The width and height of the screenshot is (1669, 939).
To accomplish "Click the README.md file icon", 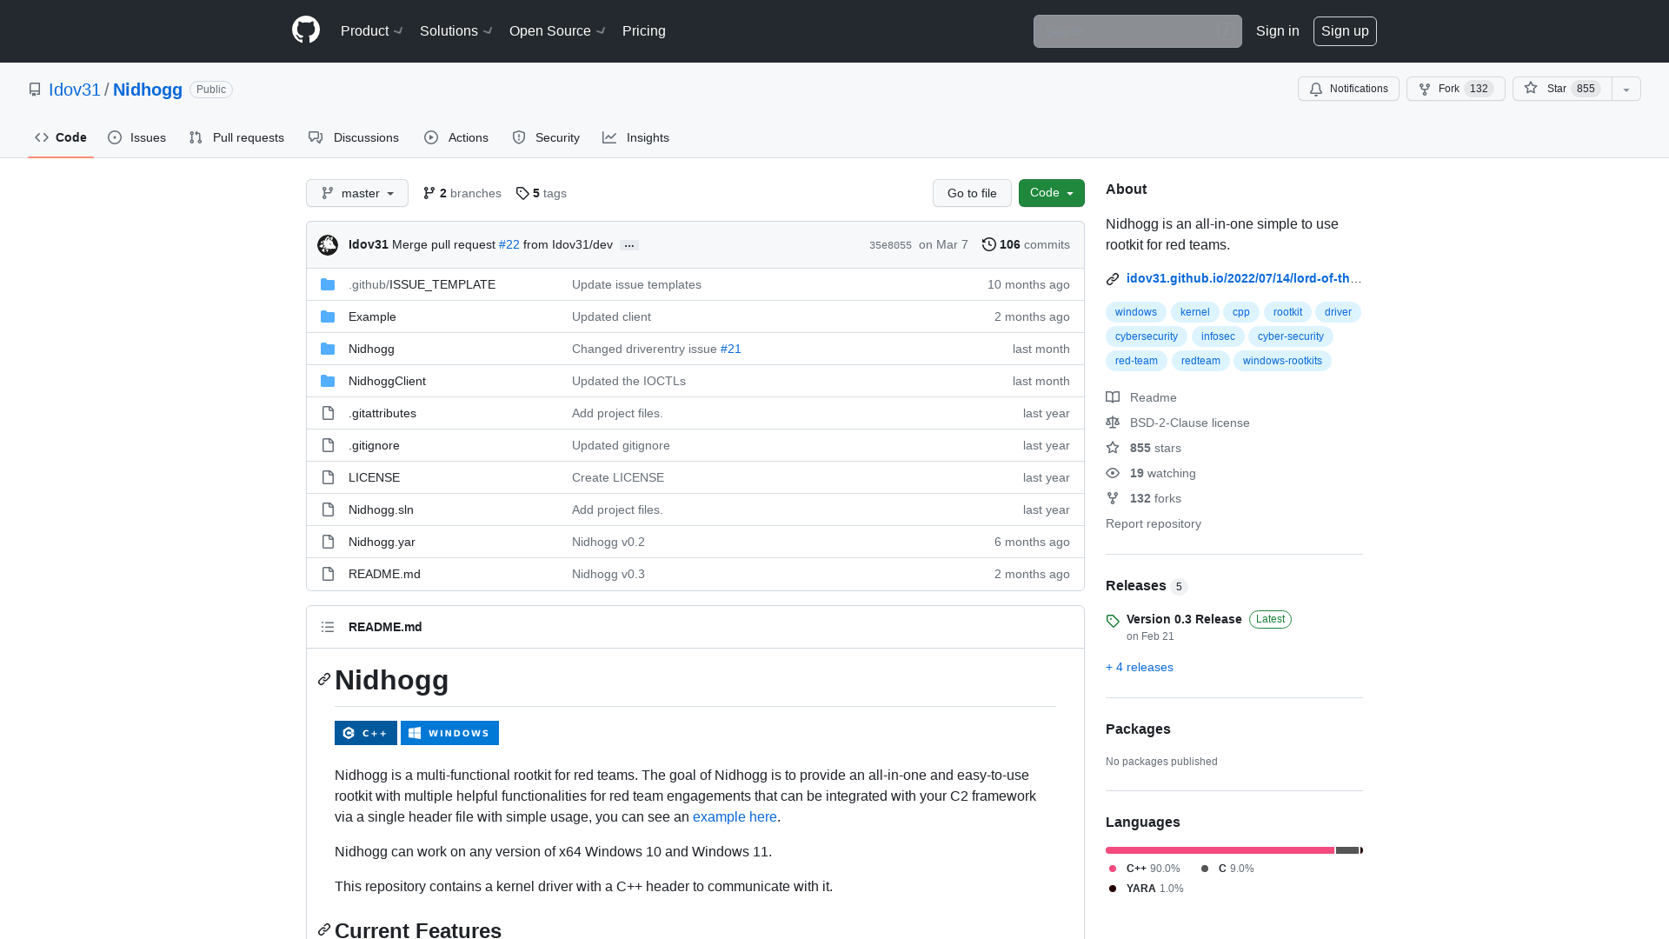I will point(328,574).
